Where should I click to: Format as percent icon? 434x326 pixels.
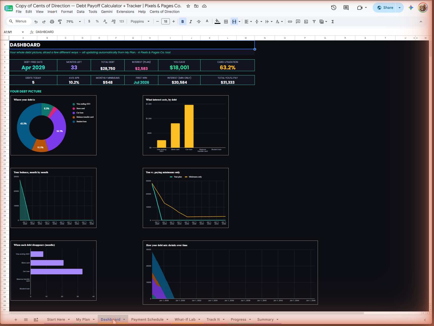[97, 21]
